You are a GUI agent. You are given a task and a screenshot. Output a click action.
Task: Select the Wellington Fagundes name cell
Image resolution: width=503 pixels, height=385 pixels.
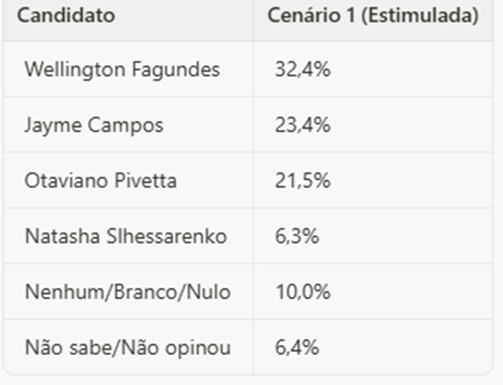tap(122, 69)
